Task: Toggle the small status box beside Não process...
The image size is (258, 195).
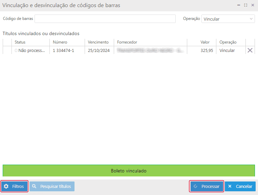Action: click(16, 51)
